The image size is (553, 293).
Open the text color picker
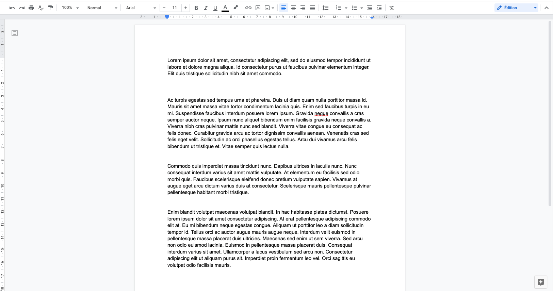pyautogui.click(x=225, y=8)
